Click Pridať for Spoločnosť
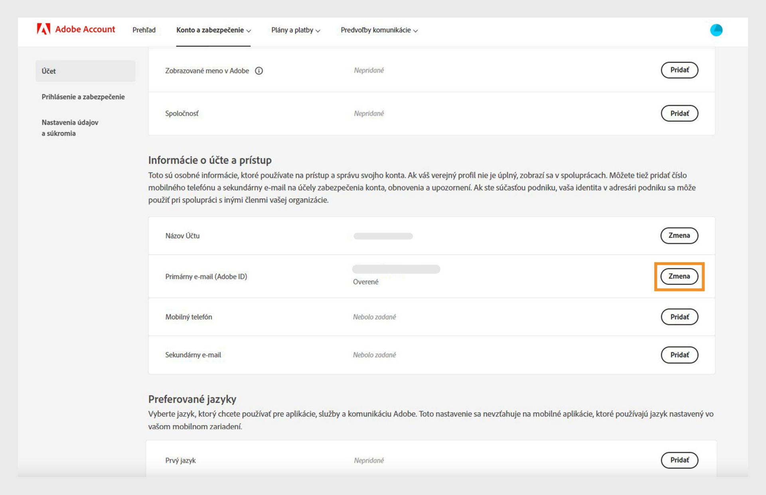This screenshot has height=495, width=766. 679,113
